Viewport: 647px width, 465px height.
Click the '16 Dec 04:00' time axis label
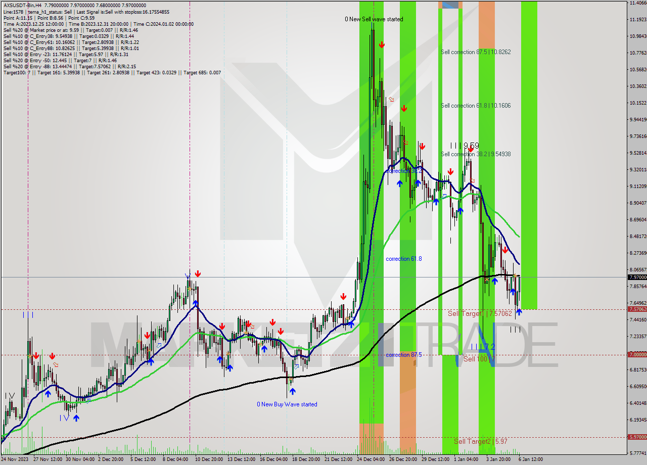click(x=273, y=459)
